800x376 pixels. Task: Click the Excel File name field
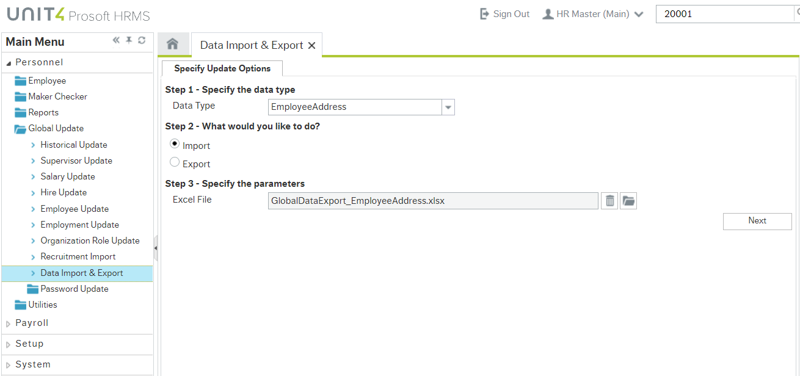tap(433, 201)
